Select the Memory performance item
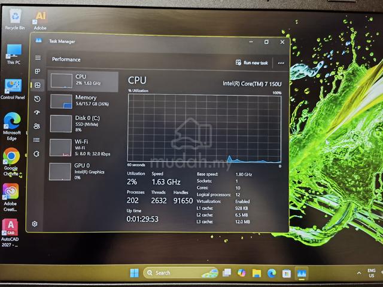The width and height of the screenshot is (383, 287). pos(83,101)
